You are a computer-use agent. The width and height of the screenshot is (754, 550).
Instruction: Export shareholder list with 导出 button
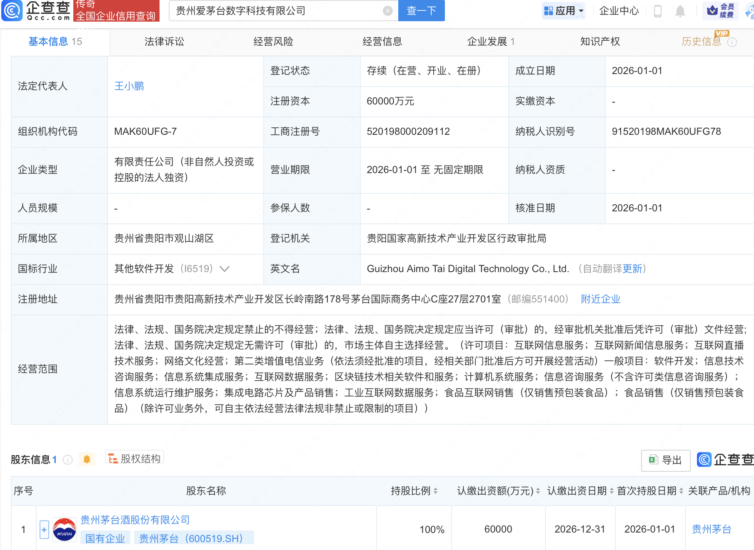coord(665,460)
